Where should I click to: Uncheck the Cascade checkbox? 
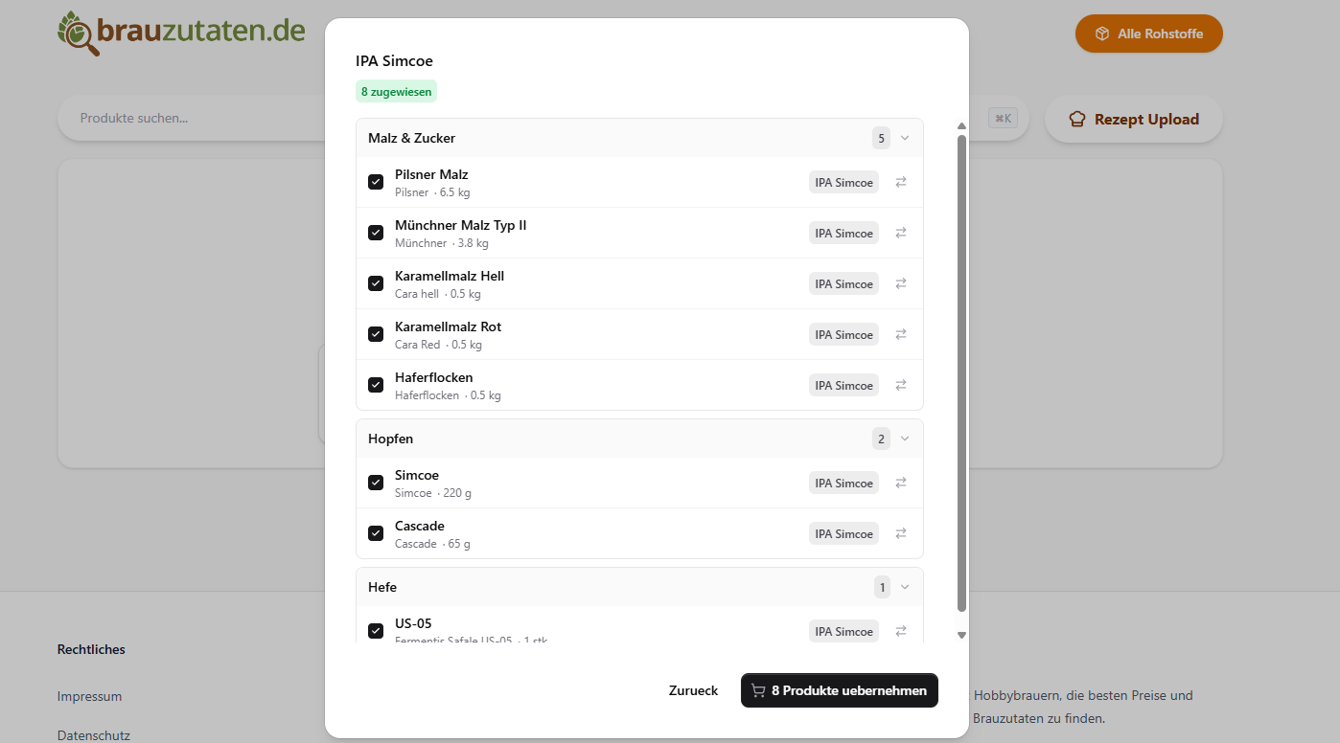(376, 533)
